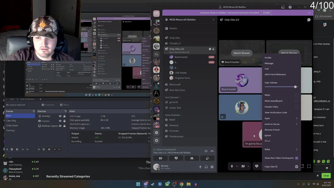Click the Chat button in the Twitch page
Image resolution: width=334 pixels, height=188 pixels.
click(326, 176)
